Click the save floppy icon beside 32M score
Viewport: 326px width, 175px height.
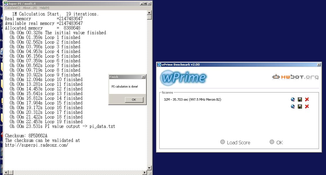pos(300,99)
